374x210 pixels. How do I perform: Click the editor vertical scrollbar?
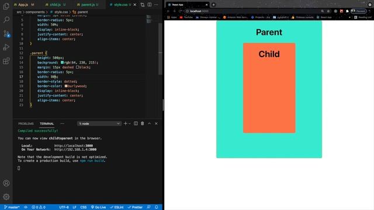pos(160,49)
